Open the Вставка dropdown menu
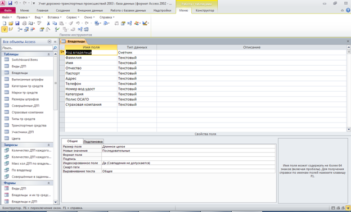351x212 pixels. [55, 17]
